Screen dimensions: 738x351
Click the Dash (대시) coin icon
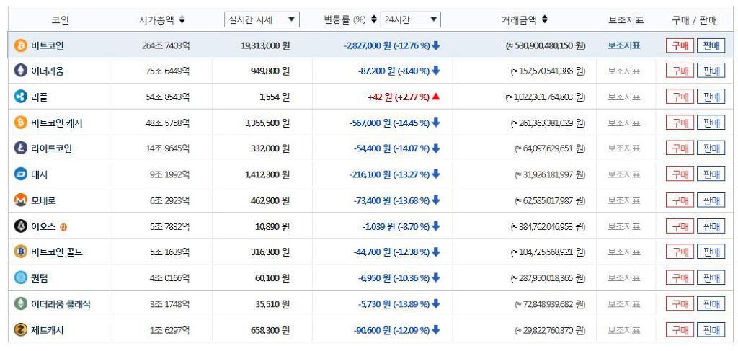[21, 174]
